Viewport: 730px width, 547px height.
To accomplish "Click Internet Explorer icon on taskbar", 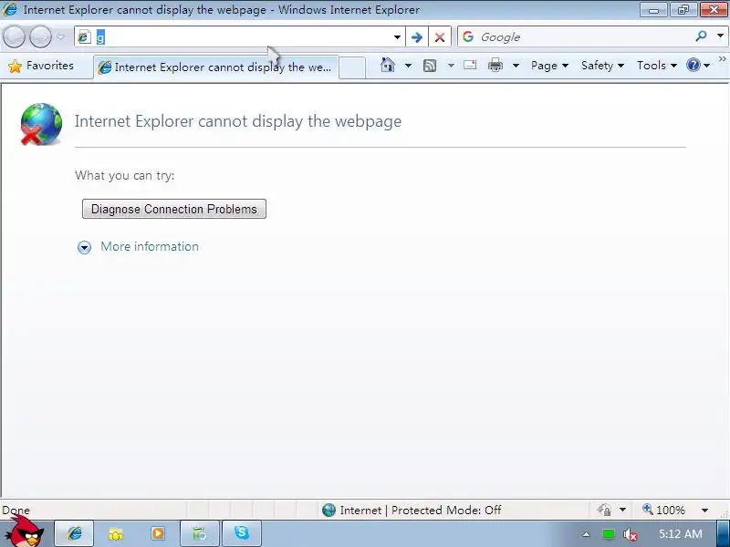I will [x=74, y=533].
